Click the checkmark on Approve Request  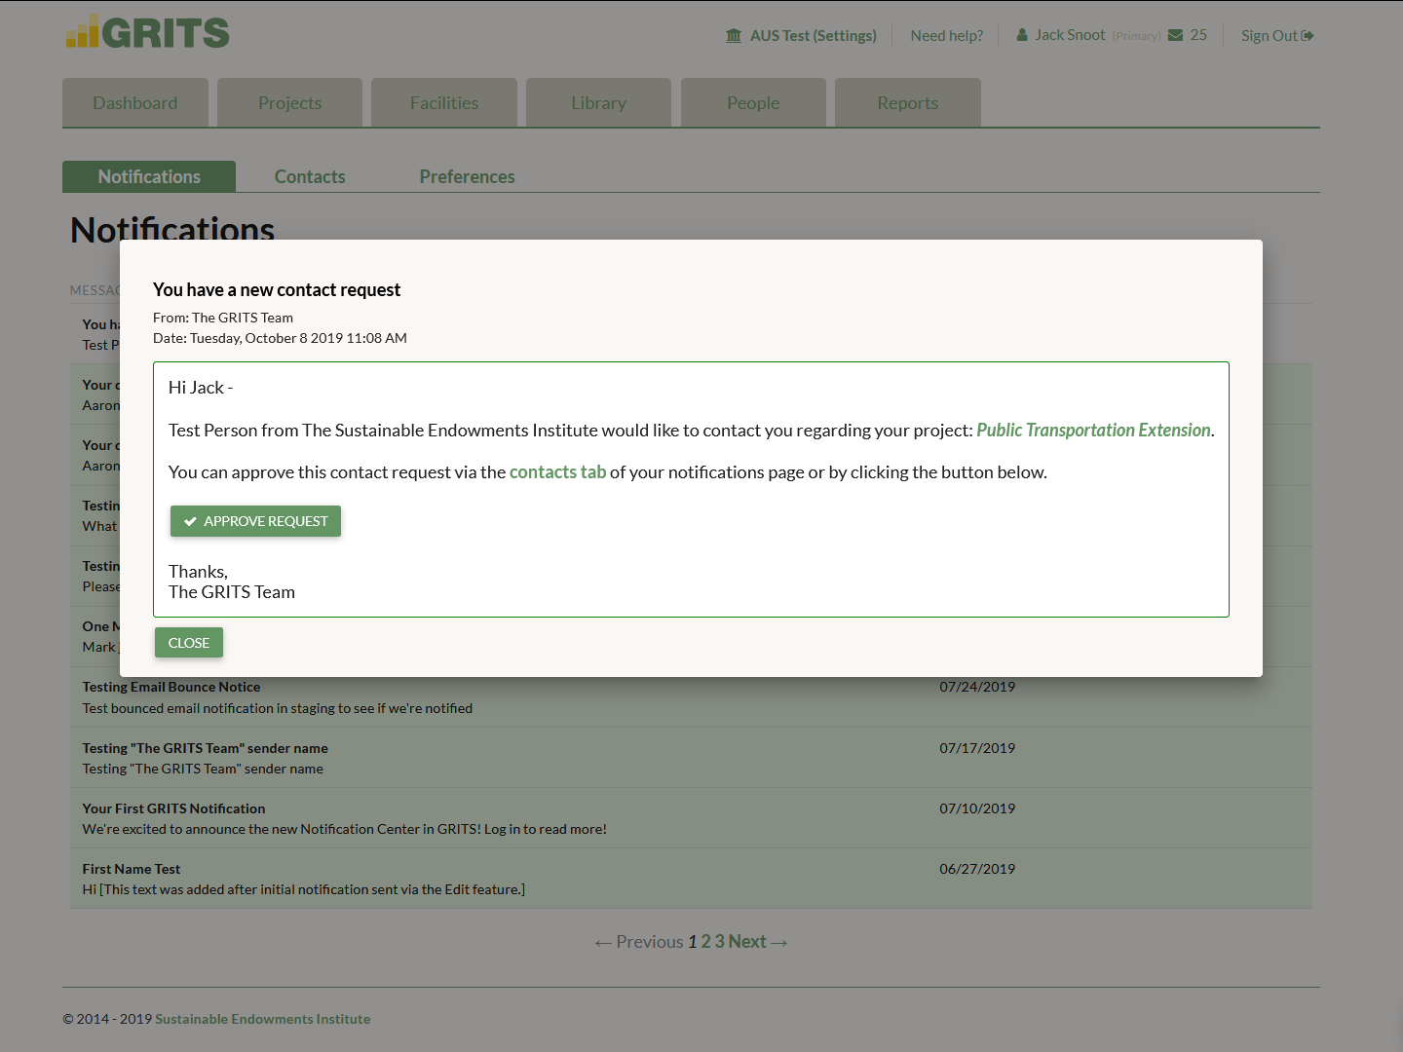tap(190, 521)
